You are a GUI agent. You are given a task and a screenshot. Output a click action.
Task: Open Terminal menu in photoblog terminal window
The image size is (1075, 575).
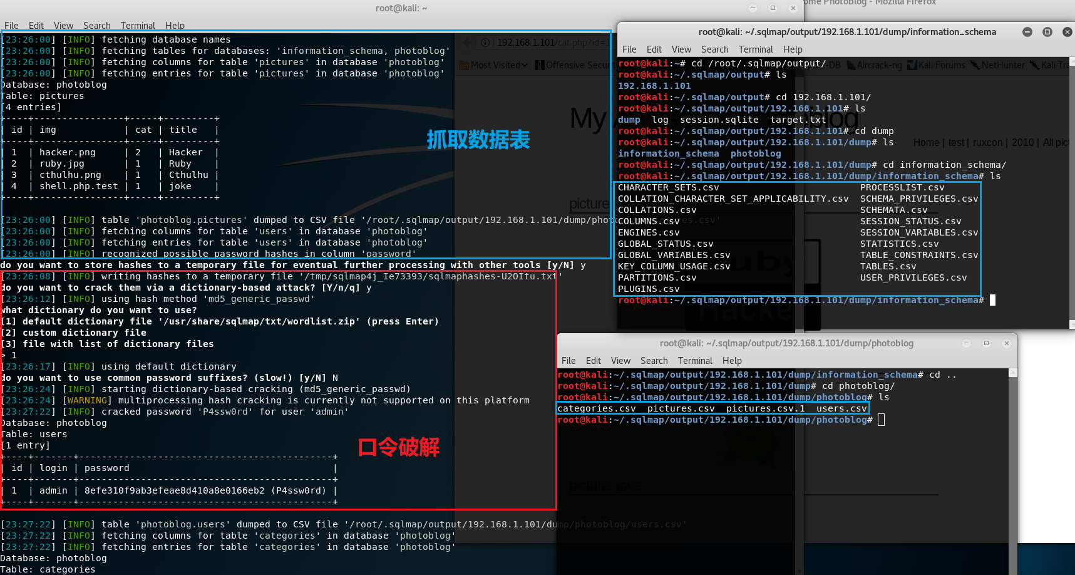[x=695, y=361]
